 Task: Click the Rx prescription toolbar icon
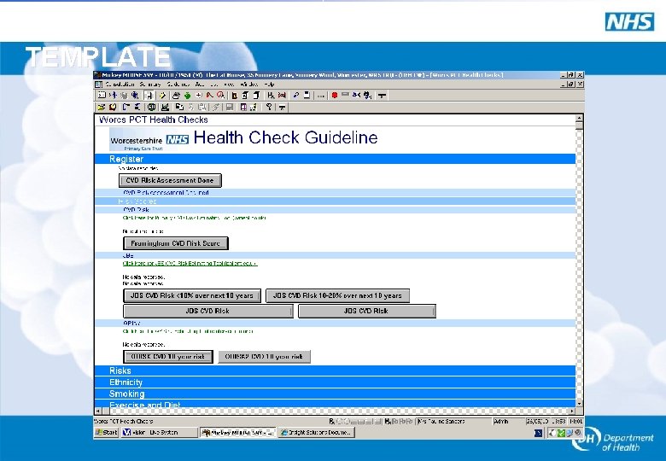271,95
